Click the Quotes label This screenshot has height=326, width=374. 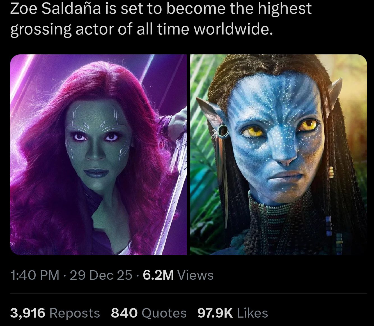[164, 313]
